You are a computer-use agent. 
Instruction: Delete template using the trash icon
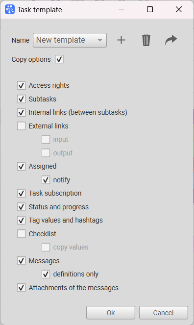tap(146, 40)
